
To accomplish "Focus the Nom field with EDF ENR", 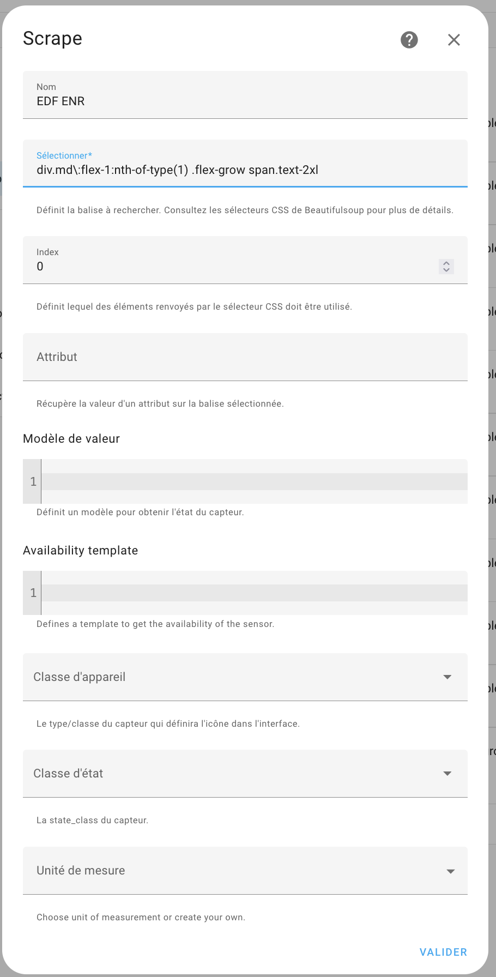I will (245, 95).
